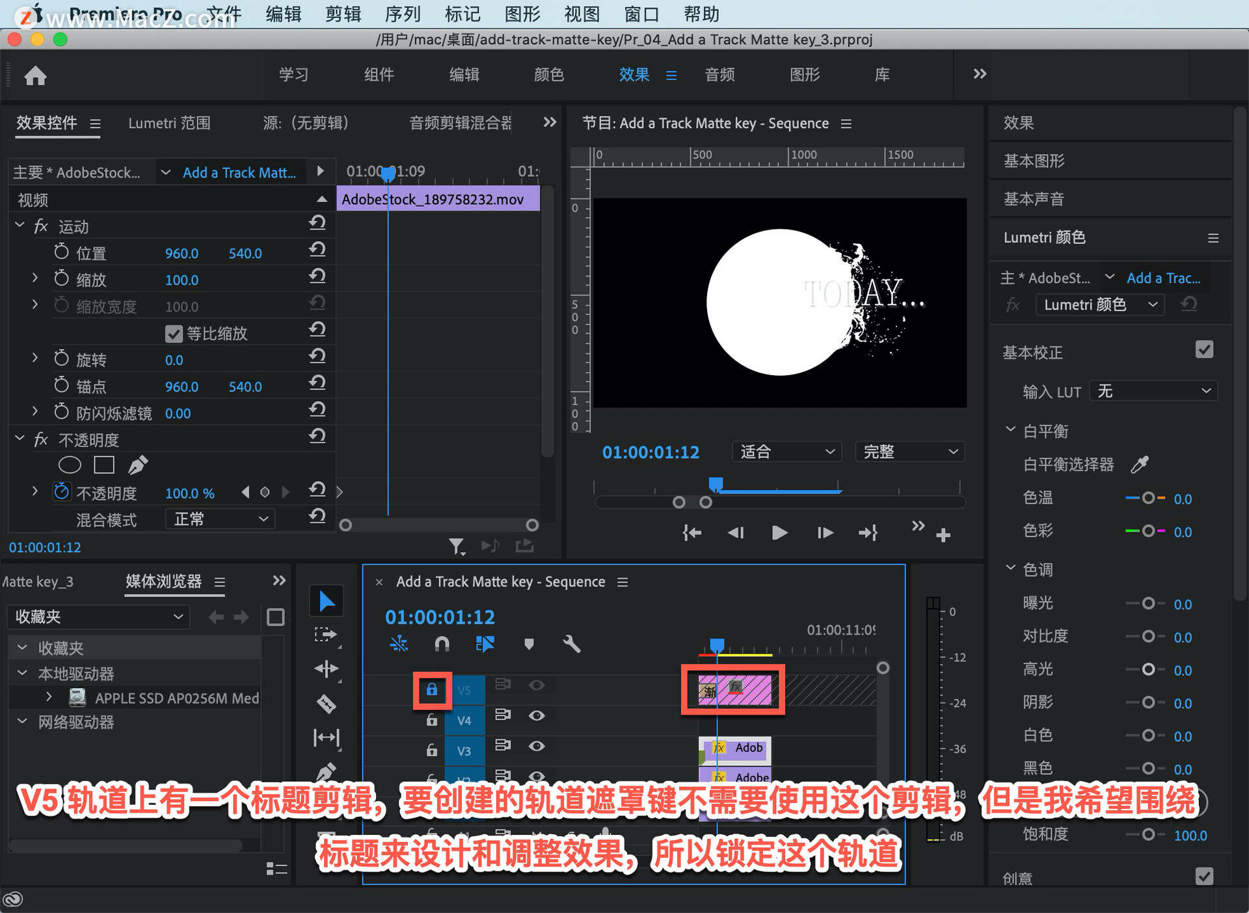Image resolution: width=1249 pixels, height=913 pixels.
Task: Show more workspaces overflow arrows
Action: (980, 73)
